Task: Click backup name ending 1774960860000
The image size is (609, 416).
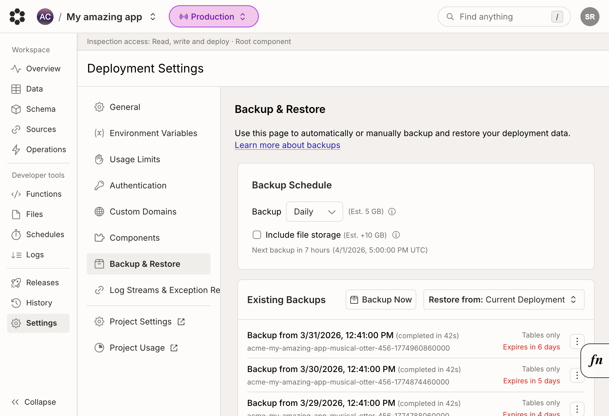Action: [349, 348]
